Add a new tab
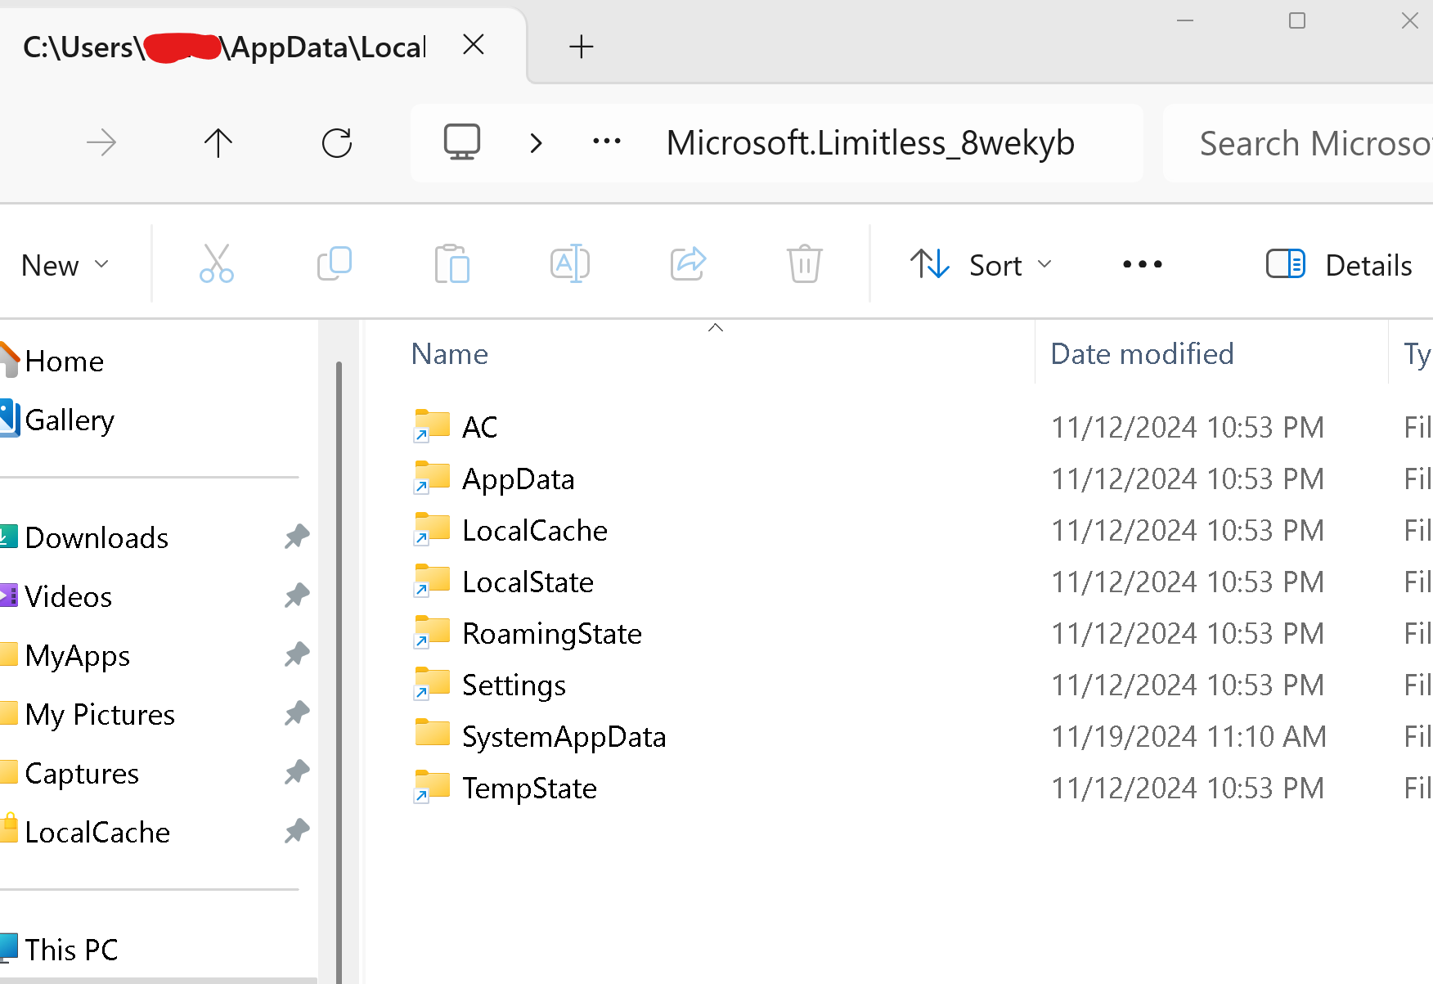 pyautogui.click(x=581, y=47)
